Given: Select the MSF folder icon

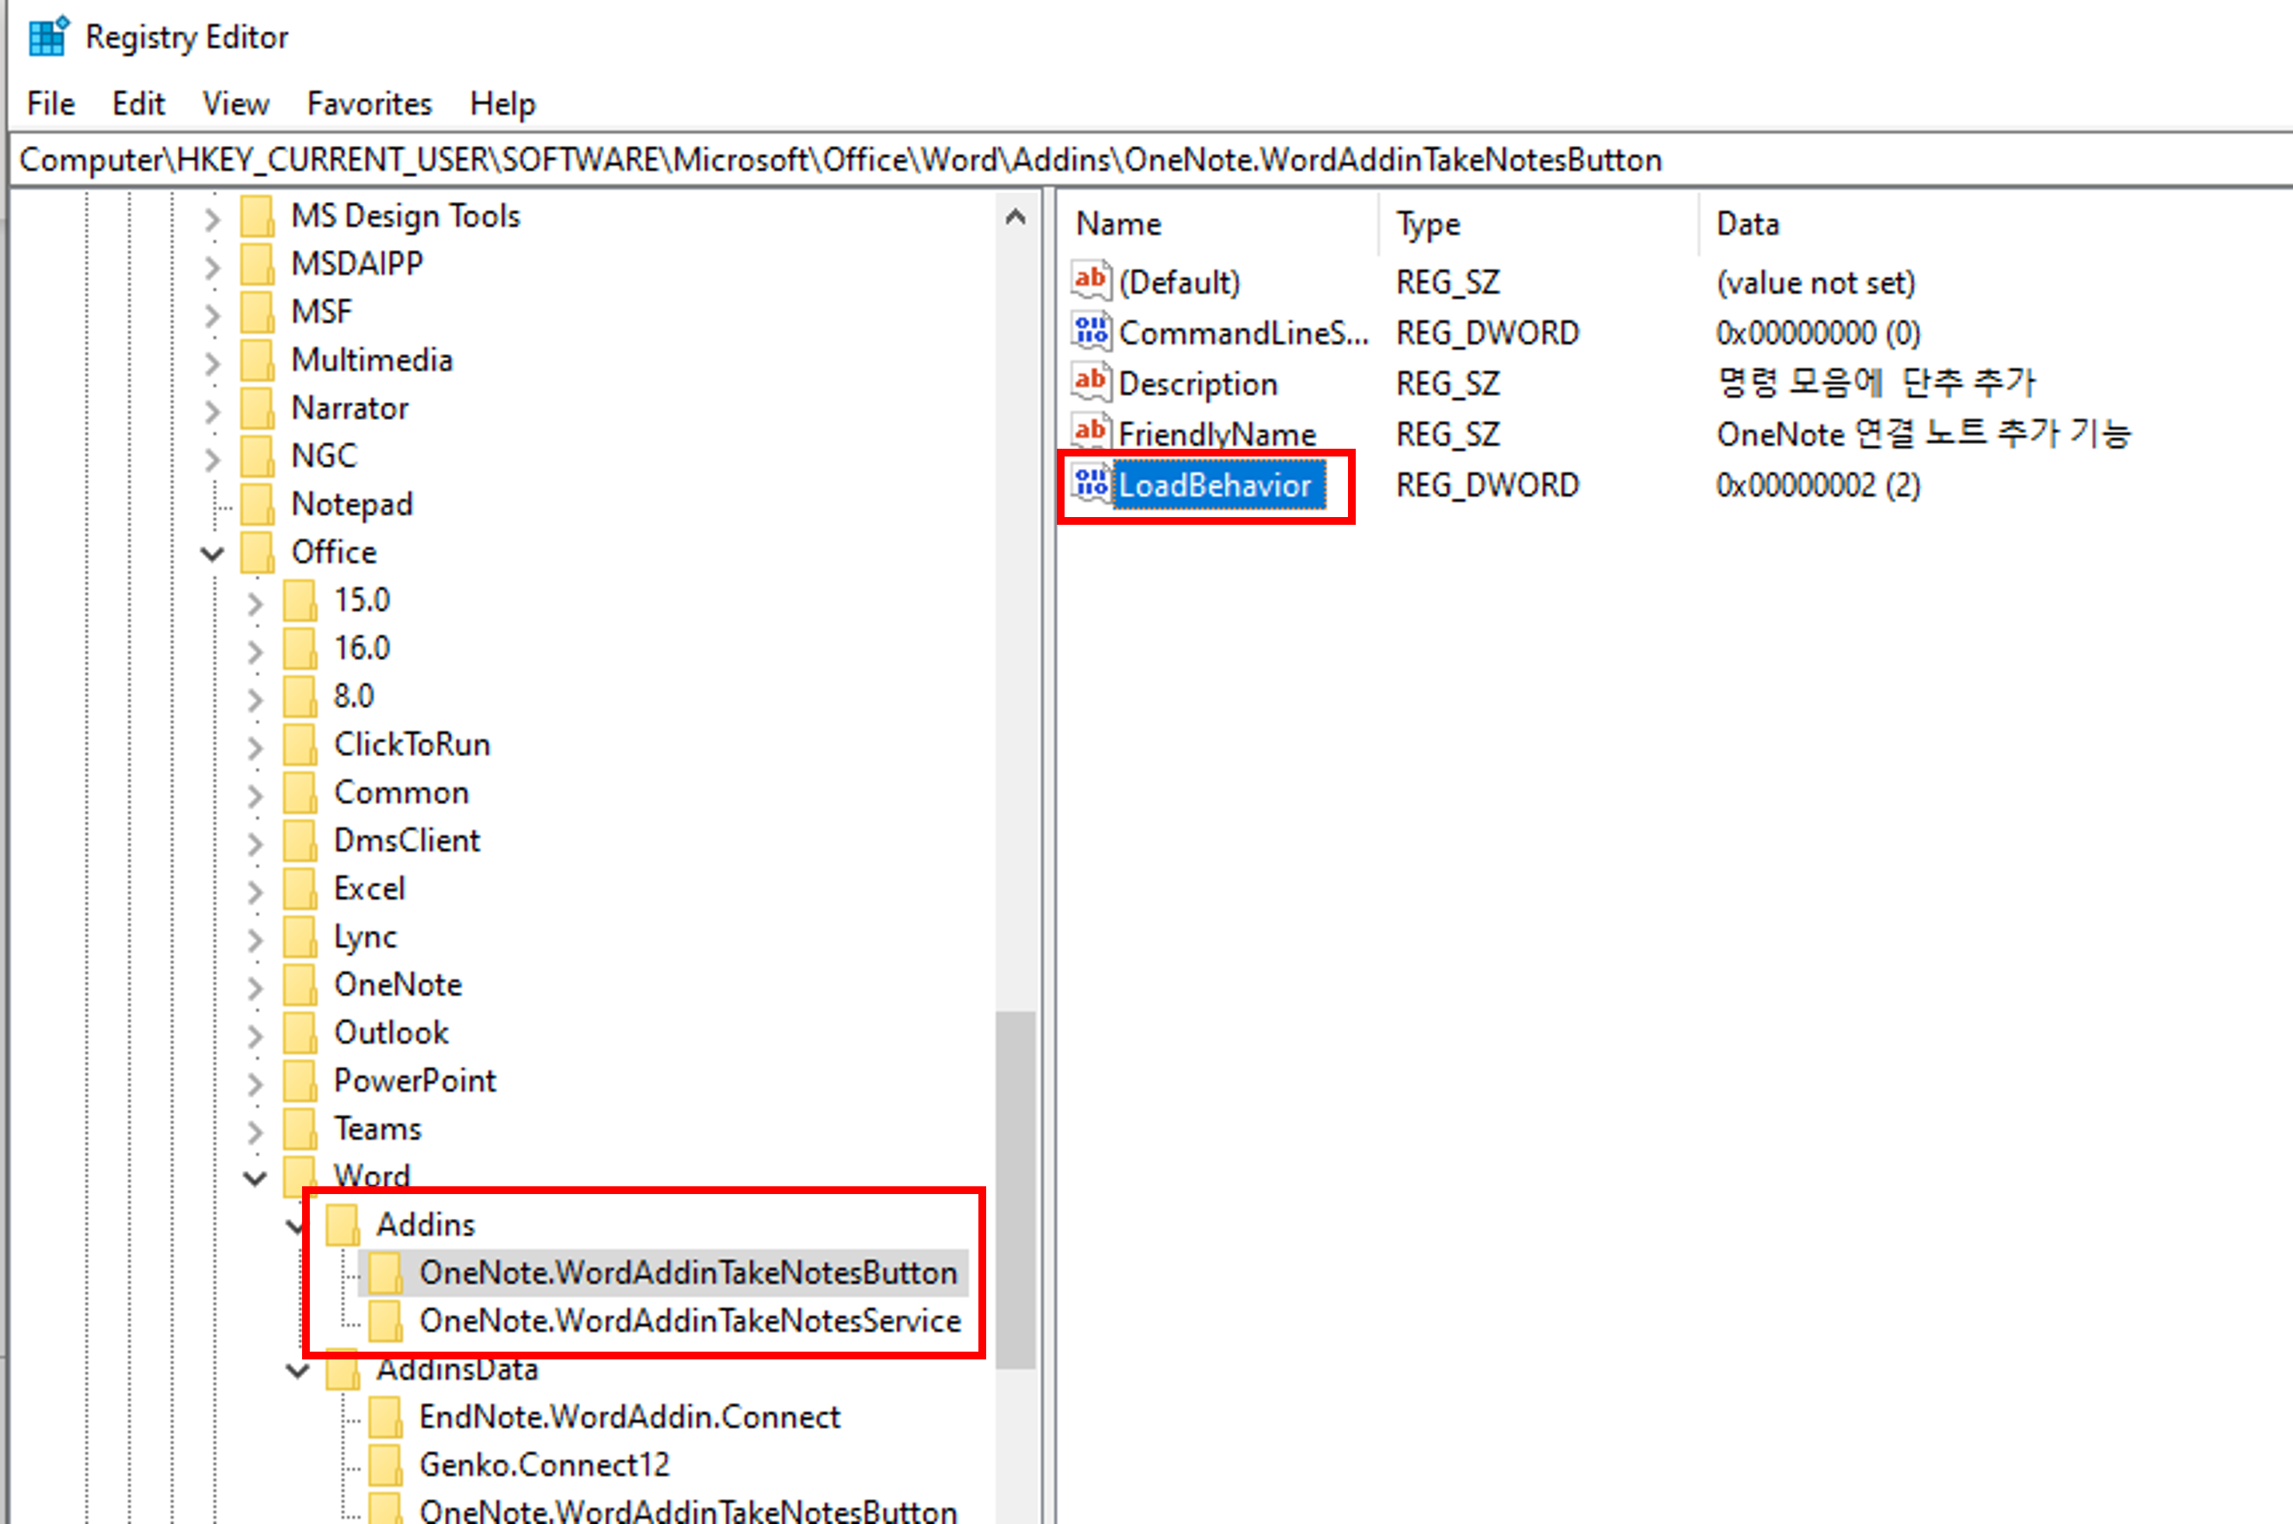Looking at the screenshot, I should [x=256, y=312].
